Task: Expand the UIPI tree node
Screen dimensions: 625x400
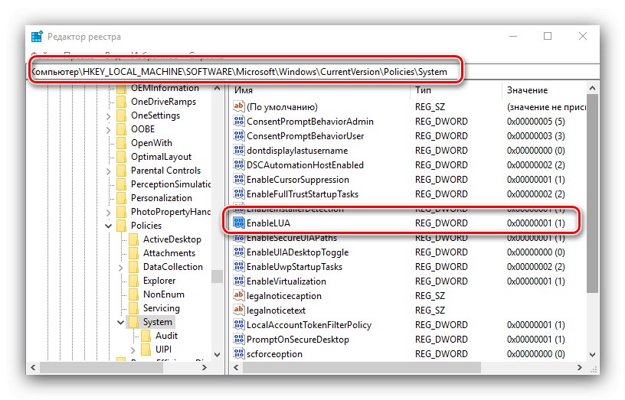Action: [x=133, y=350]
